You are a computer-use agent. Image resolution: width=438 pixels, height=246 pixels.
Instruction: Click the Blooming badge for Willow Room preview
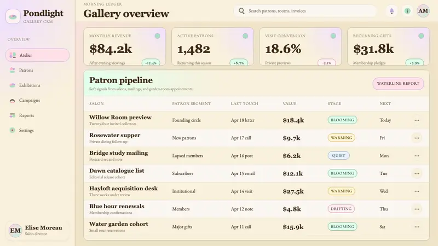point(342,120)
